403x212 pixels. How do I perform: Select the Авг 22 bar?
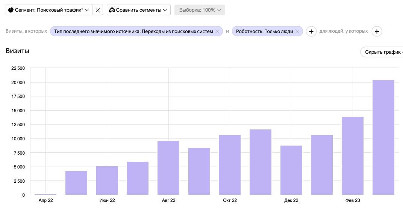click(x=168, y=168)
